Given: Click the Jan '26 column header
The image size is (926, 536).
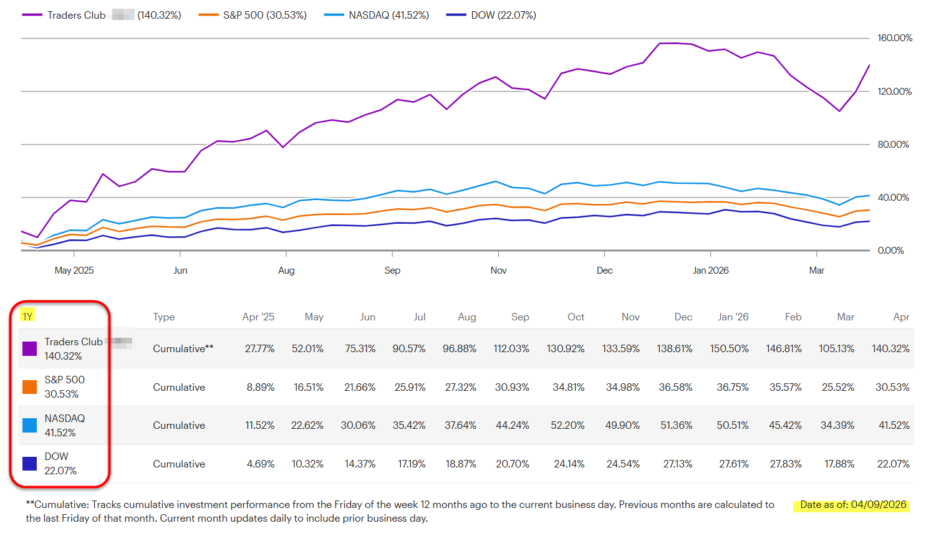Looking at the screenshot, I should tap(733, 317).
